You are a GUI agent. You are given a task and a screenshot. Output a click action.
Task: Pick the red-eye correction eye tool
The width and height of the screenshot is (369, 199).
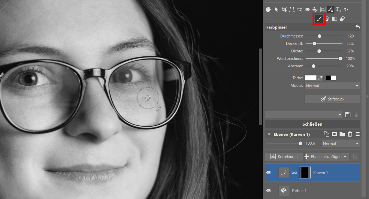click(308, 10)
